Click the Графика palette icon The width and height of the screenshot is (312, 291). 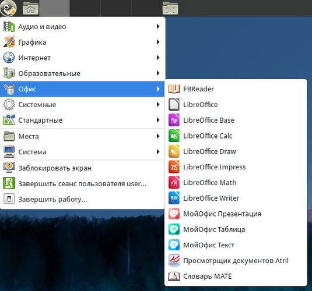pos(9,42)
